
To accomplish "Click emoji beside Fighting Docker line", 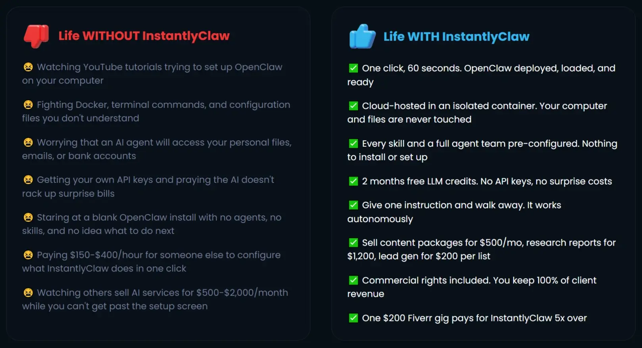I will (28, 105).
